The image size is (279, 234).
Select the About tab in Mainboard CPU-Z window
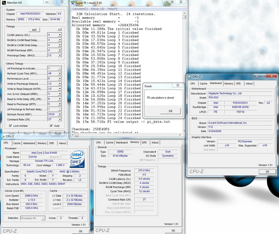tap(249, 84)
